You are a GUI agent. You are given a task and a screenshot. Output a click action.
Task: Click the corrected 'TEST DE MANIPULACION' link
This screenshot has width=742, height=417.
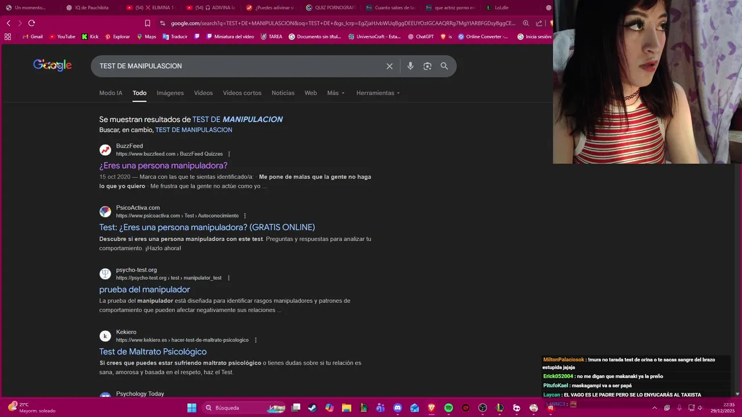(x=238, y=119)
